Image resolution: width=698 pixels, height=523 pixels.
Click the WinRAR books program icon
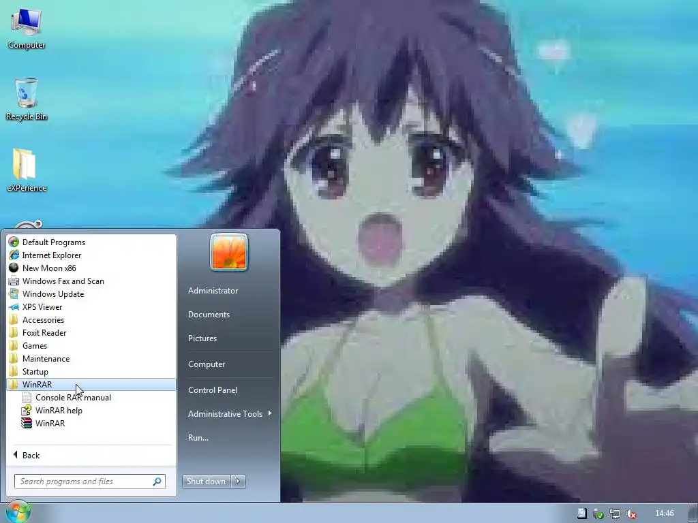[27, 423]
